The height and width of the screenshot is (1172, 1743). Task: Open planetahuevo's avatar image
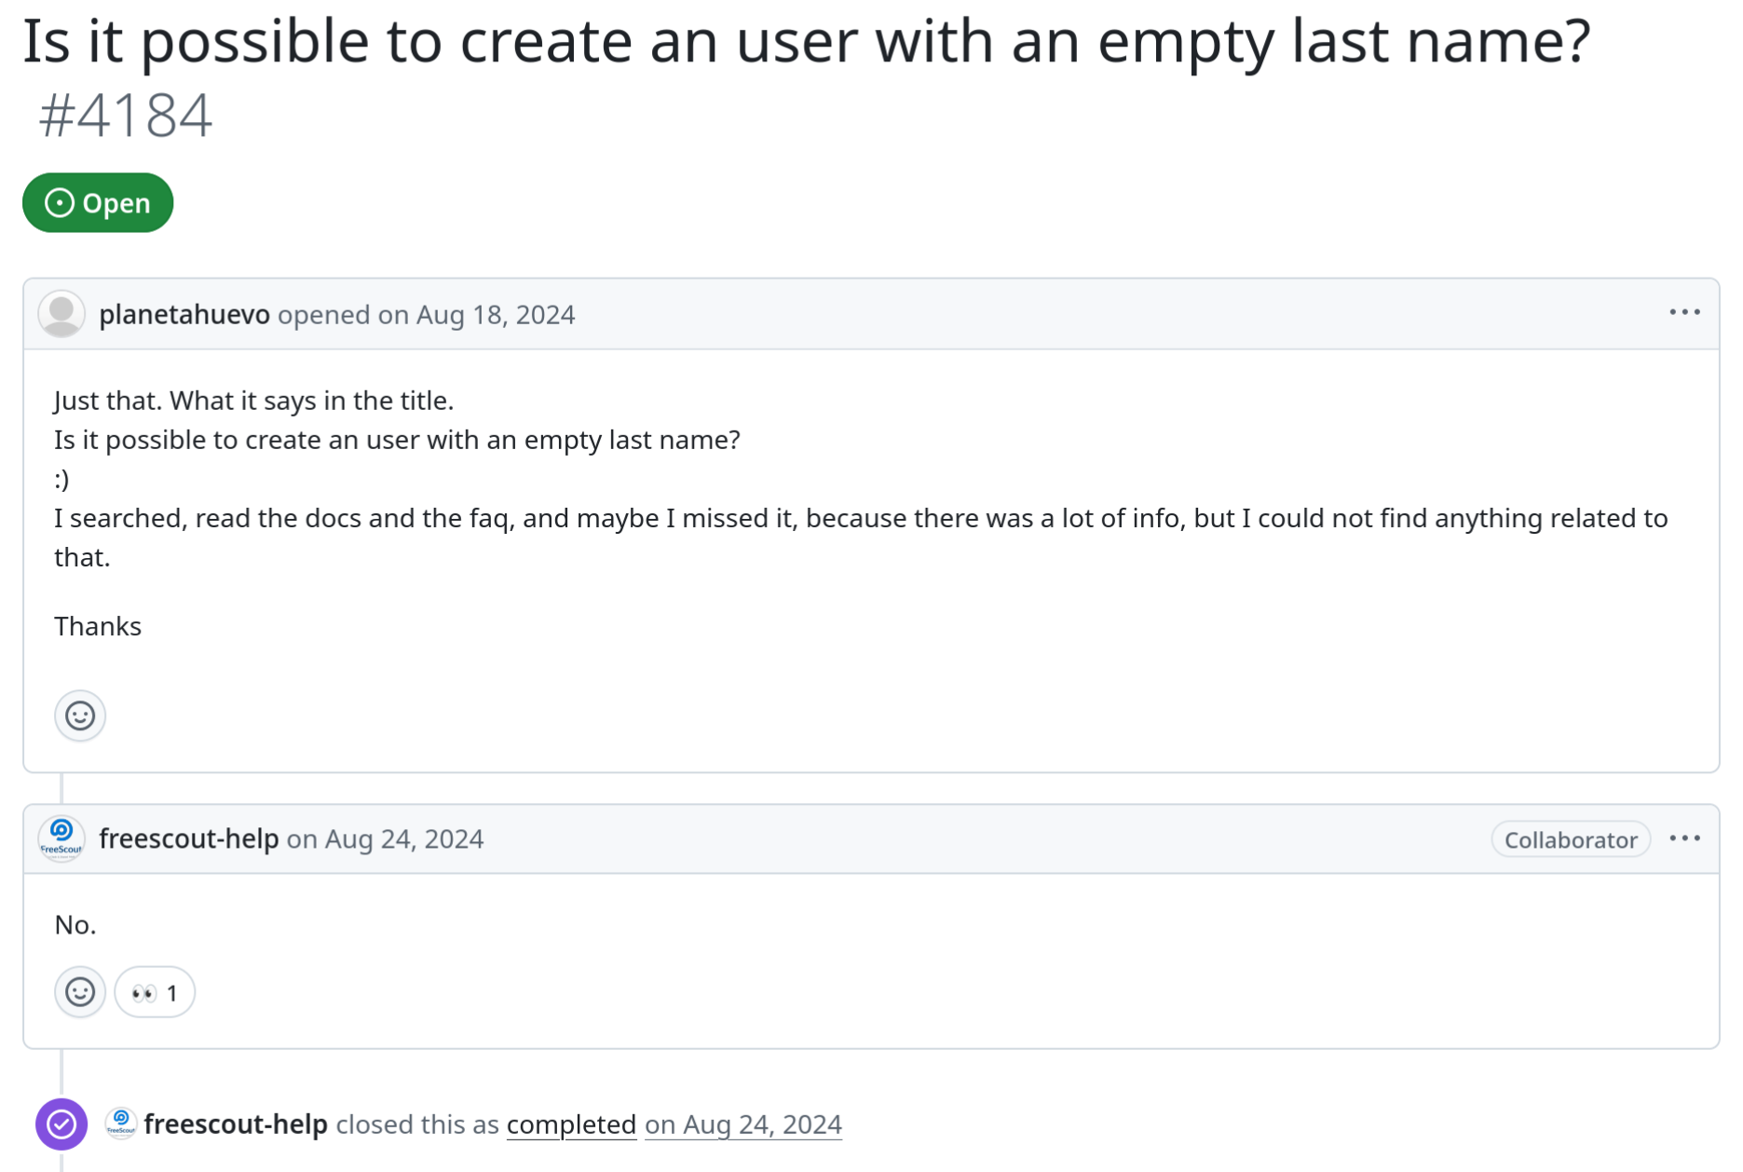61,314
